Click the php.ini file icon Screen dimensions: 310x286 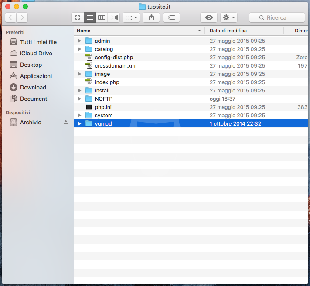click(x=89, y=107)
